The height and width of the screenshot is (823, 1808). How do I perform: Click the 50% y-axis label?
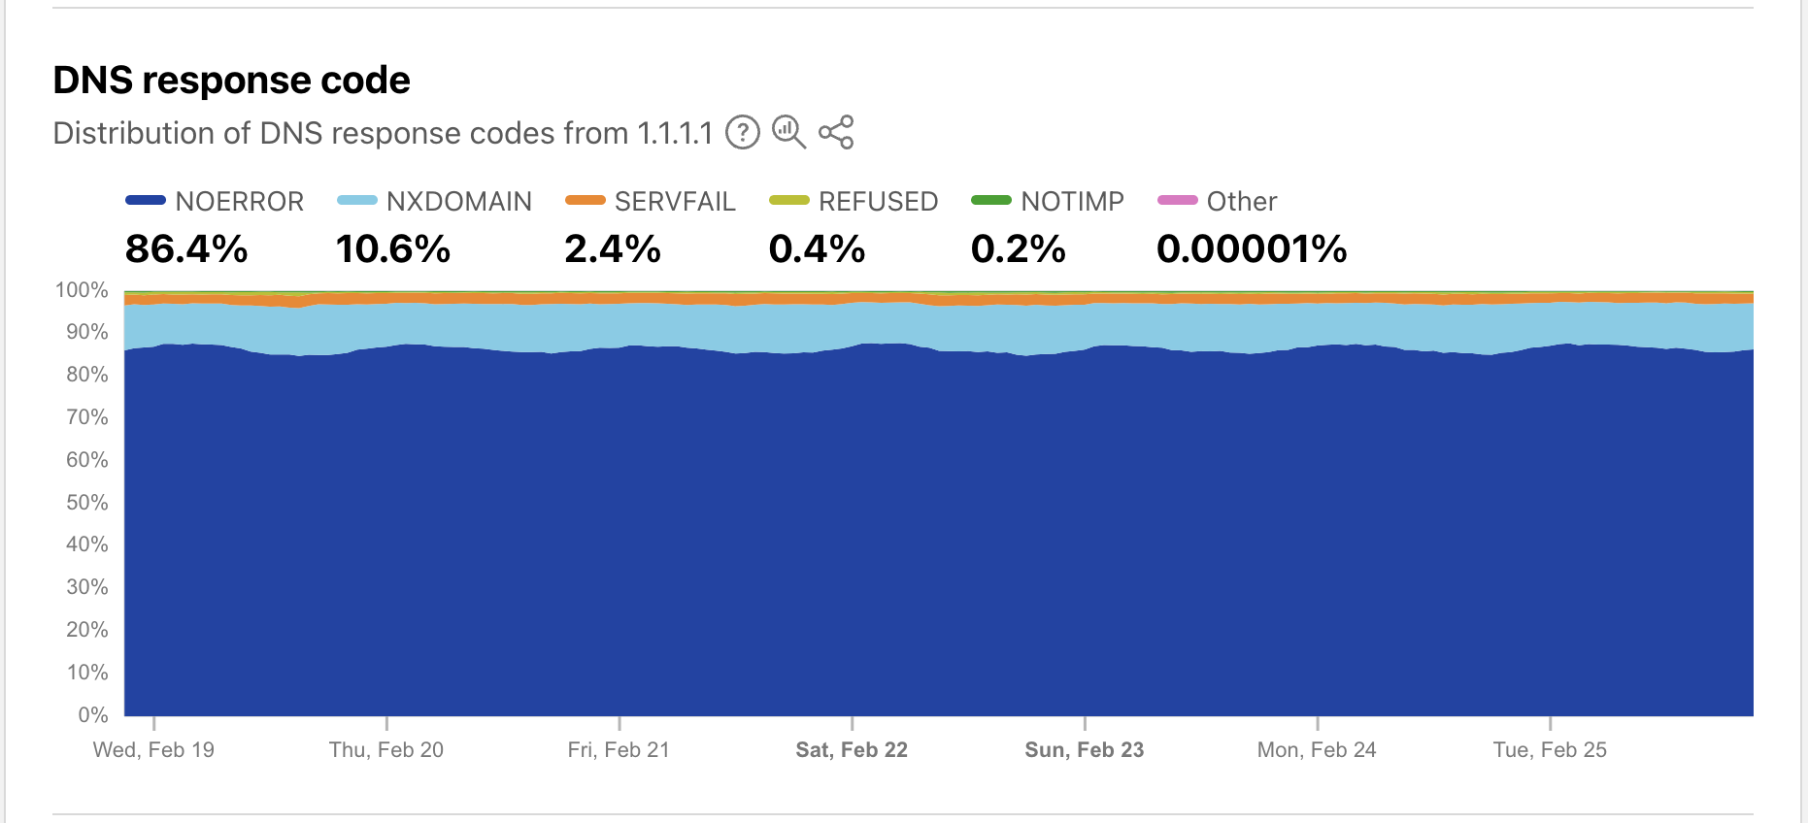[86, 502]
